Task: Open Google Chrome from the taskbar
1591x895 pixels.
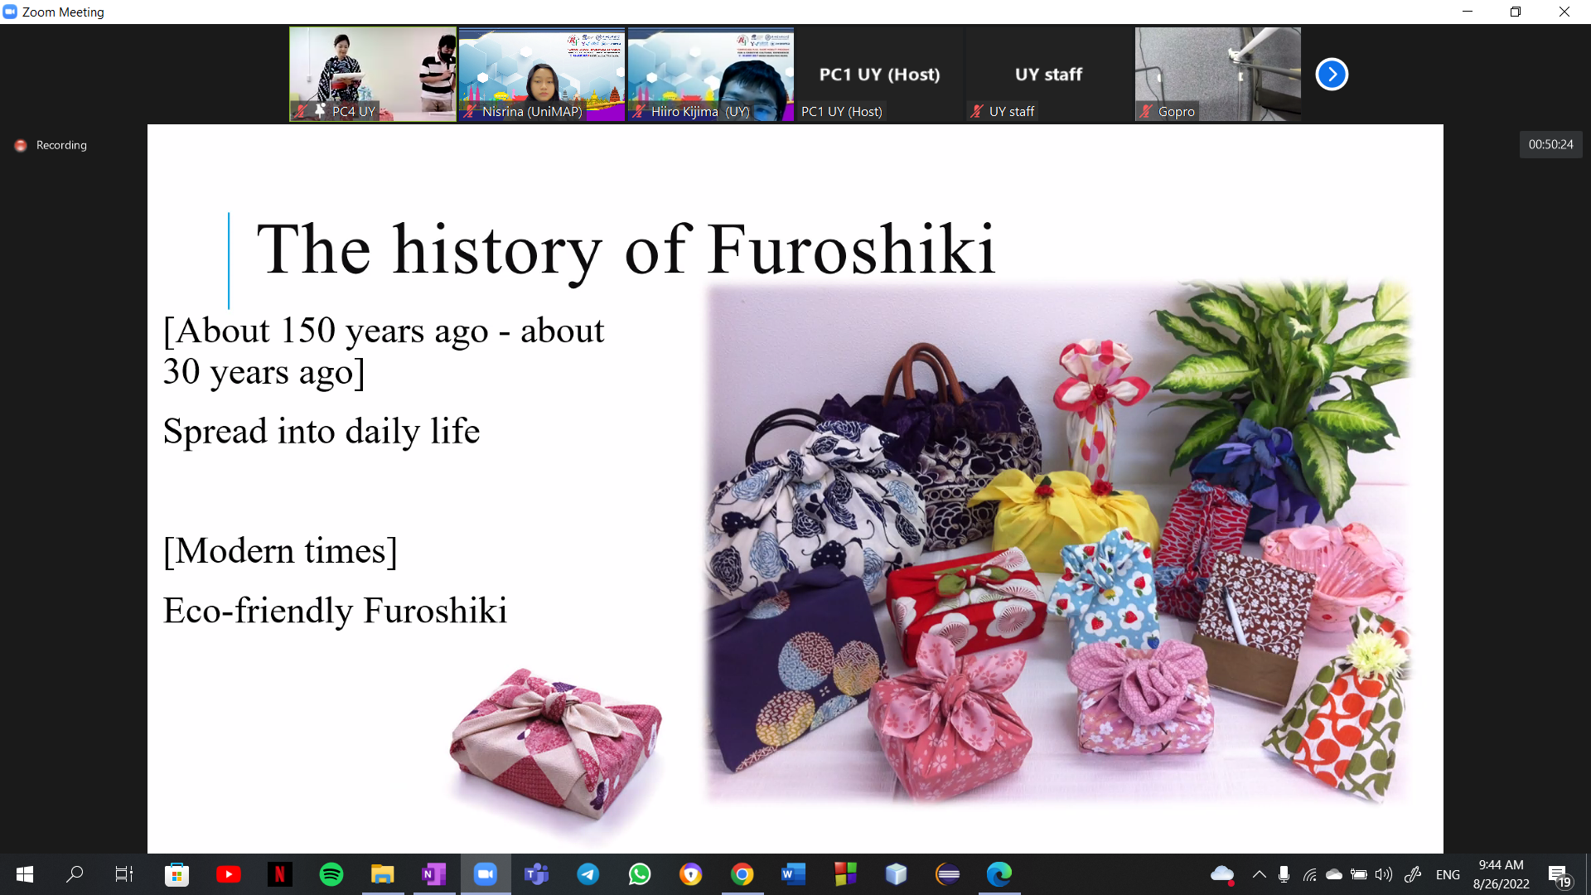Action: click(742, 874)
